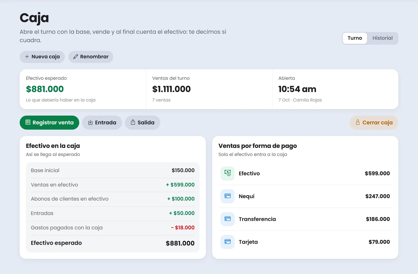
Task: Click the Ventas del turno $1.111.000 card
Action: pyautogui.click(x=209, y=89)
